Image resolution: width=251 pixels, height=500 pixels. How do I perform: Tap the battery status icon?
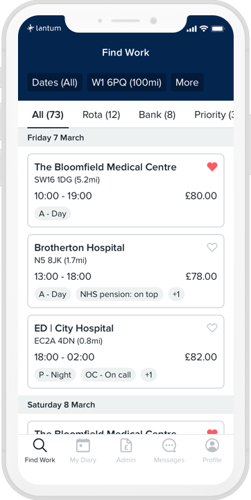coord(218,28)
